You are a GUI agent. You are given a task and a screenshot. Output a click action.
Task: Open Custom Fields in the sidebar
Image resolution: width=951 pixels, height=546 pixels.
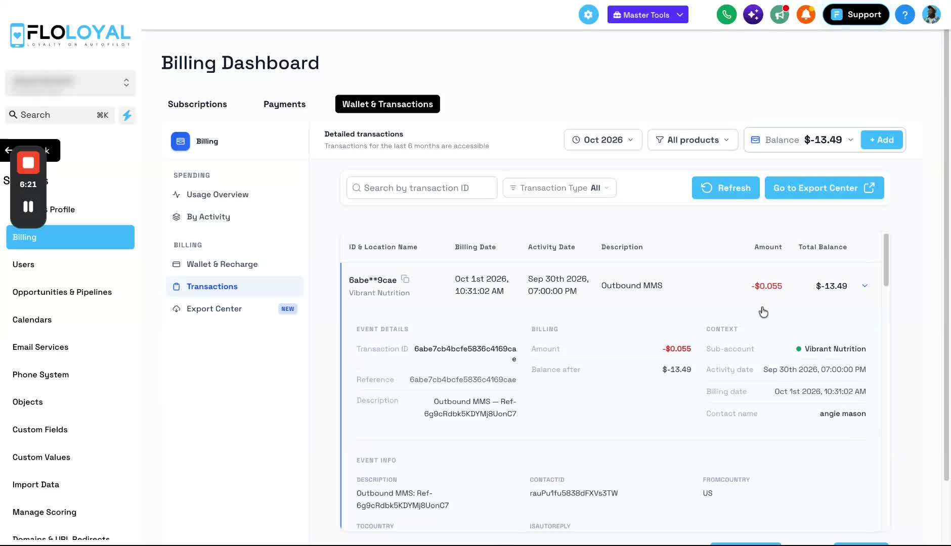tap(40, 430)
